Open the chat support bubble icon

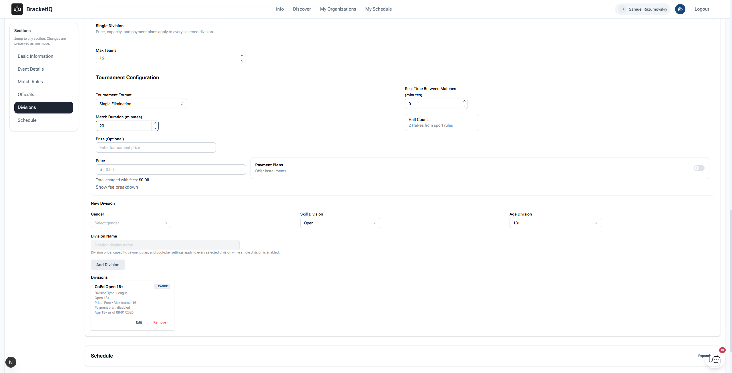click(715, 359)
